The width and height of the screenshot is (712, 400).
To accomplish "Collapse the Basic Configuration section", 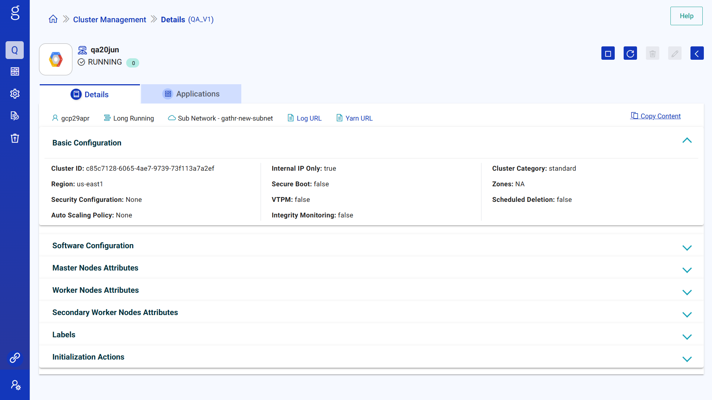I will coord(687,141).
